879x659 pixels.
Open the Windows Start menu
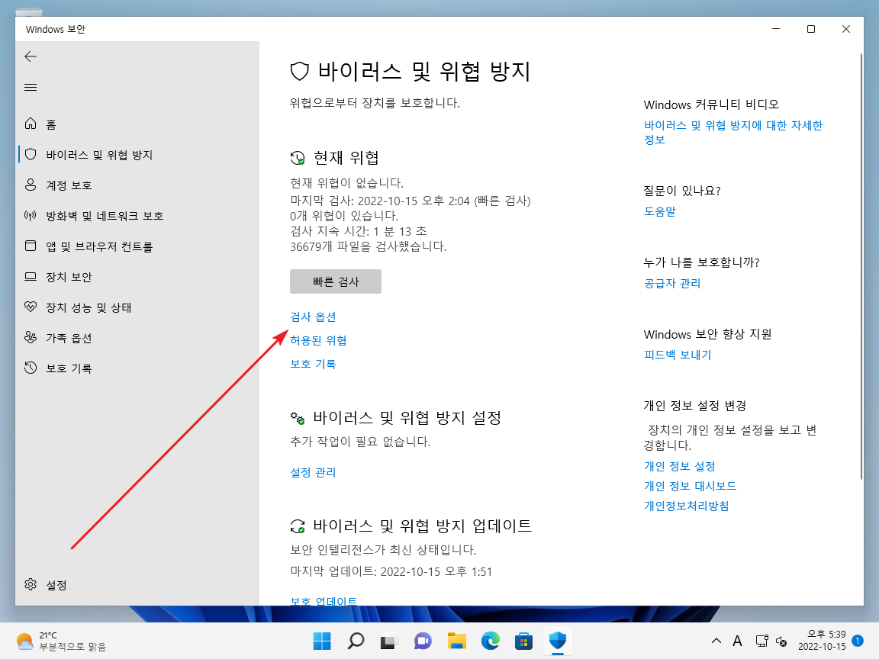tap(322, 641)
